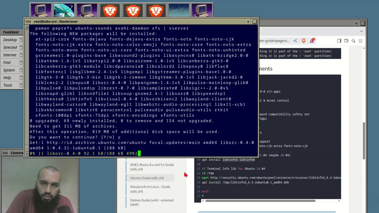The width and height of the screenshot is (379, 213).
Task: Click the browser address bar URL
Action: pos(274,41)
